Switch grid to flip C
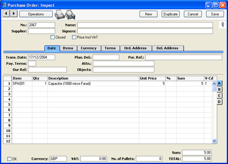Screen dimensions: 228x164 coord(219,96)
